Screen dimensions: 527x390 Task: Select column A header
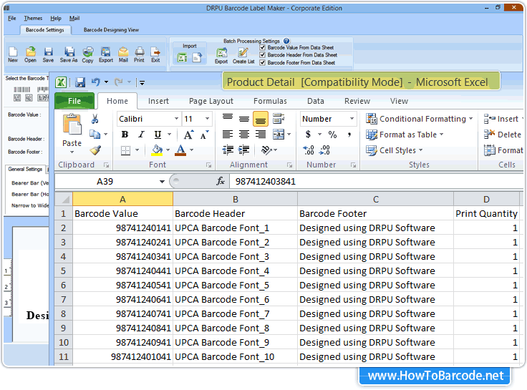pyautogui.click(x=122, y=199)
